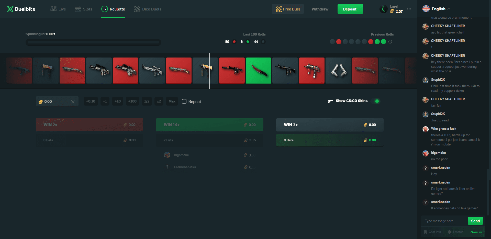Click the pistol icon beside Show CS:GO Skins
Viewport: 491px width, 239px height.
tap(331, 101)
